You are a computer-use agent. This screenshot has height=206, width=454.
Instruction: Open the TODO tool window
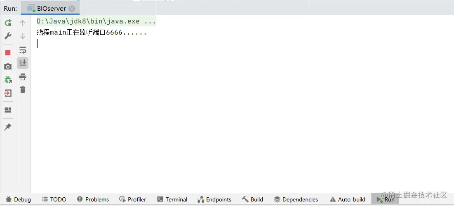pos(54,199)
